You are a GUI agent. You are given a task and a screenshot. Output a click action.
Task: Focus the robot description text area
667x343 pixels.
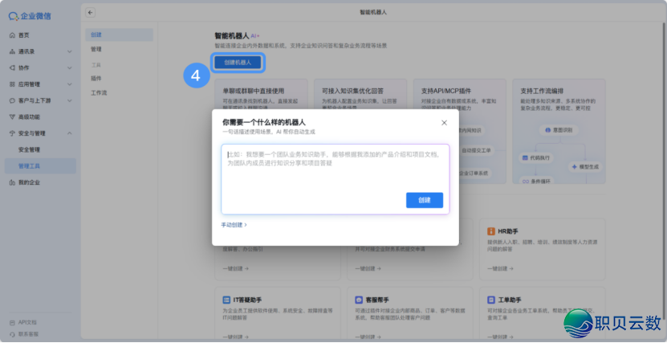(x=336, y=179)
